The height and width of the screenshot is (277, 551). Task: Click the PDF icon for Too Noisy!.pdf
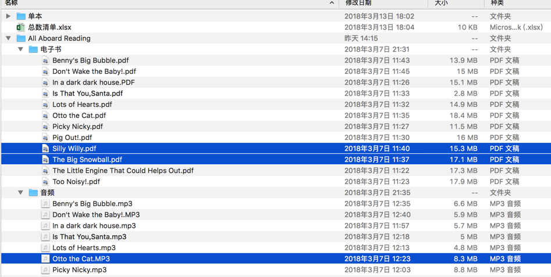(x=45, y=182)
